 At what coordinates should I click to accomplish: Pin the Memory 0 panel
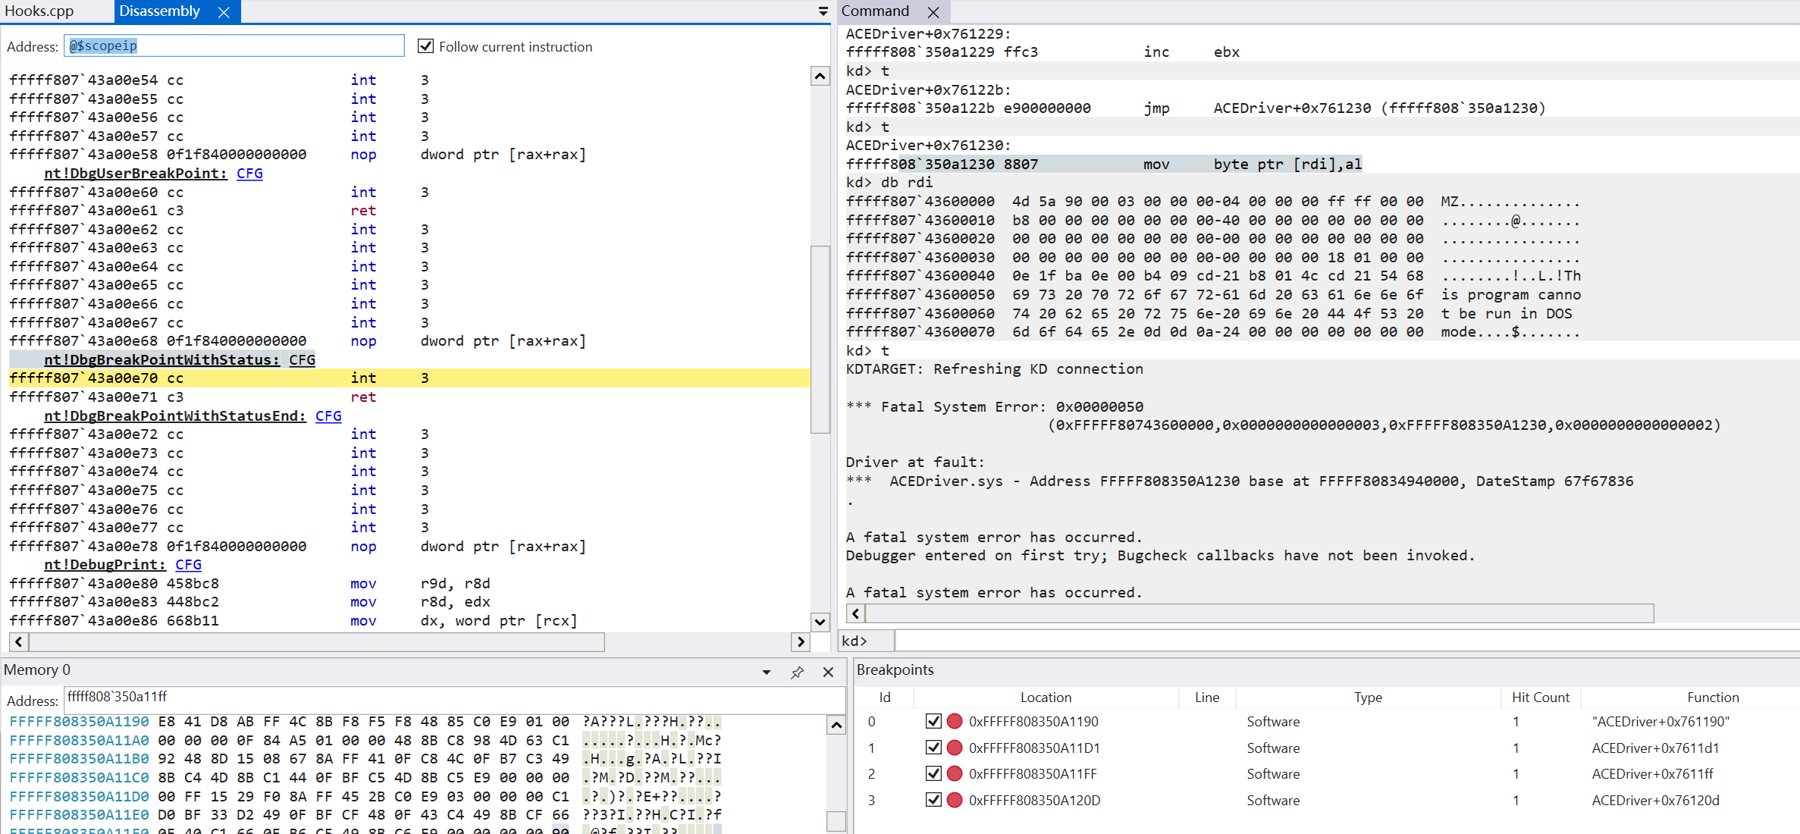797,673
